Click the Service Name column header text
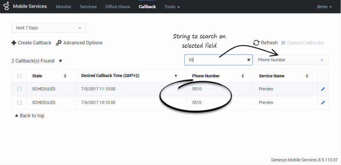This screenshot has height=165, width=341. (272, 76)
